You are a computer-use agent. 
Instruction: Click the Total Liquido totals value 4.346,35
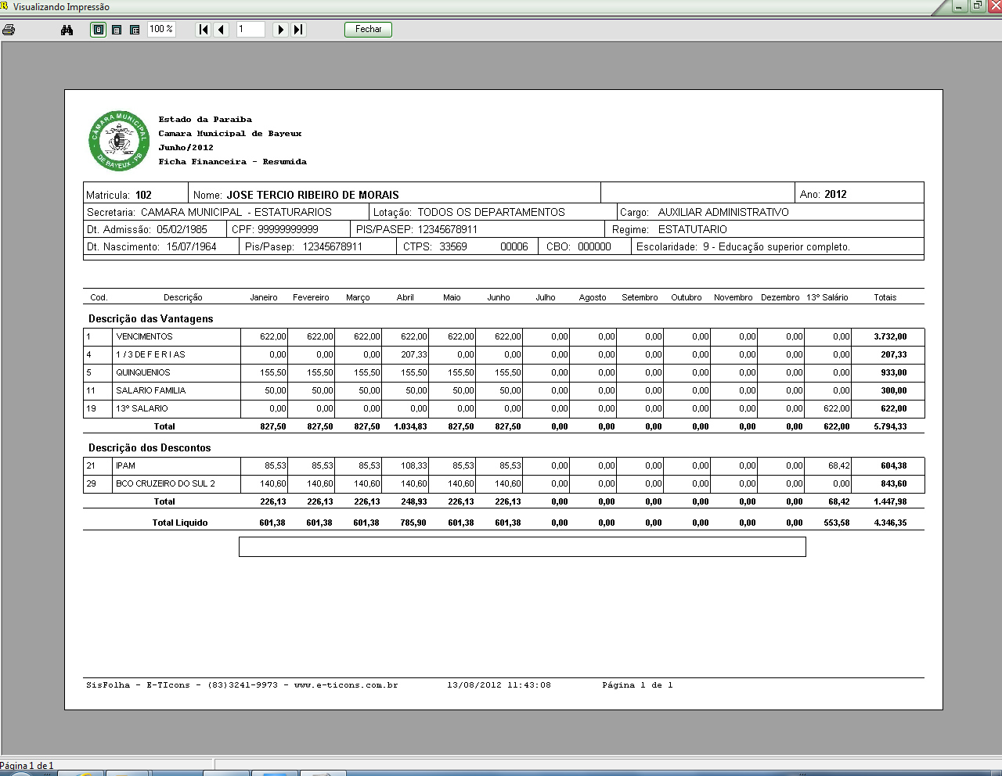(890, 523)
